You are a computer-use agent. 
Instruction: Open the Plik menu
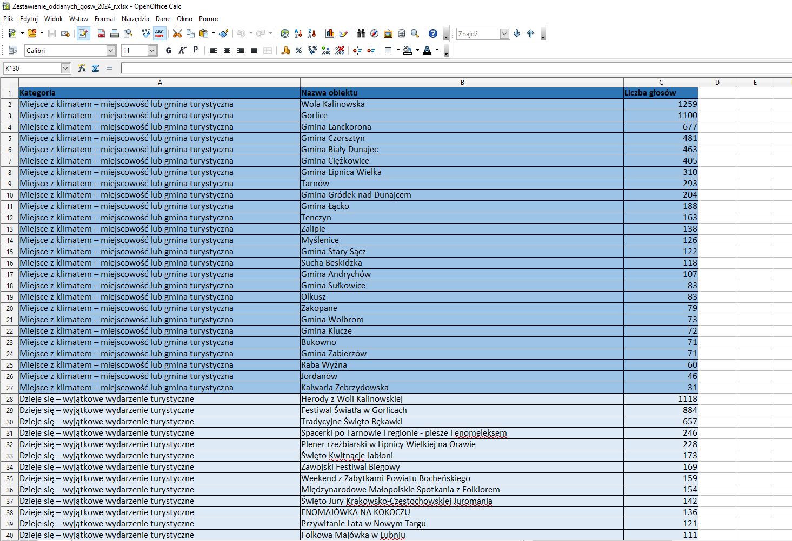click(8, 19)
